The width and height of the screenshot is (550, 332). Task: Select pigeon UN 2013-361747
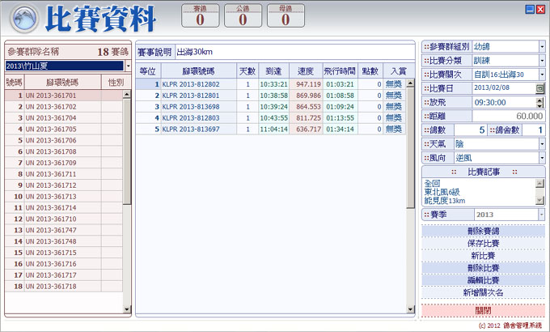coord(64,231)
